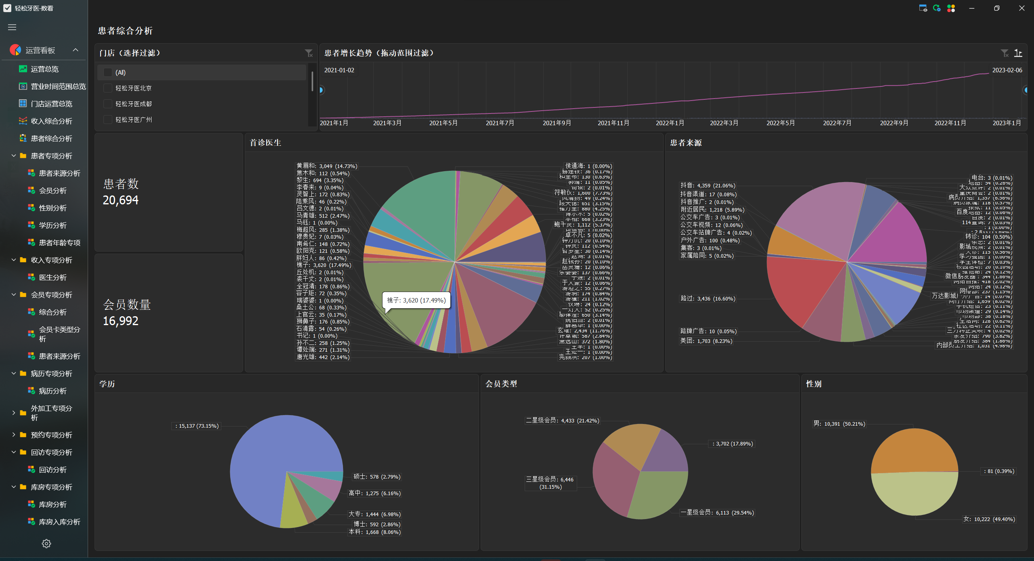Click the 回访分析 report icon
This screenshot has width=1034, height=561.
tap(31, 470)
